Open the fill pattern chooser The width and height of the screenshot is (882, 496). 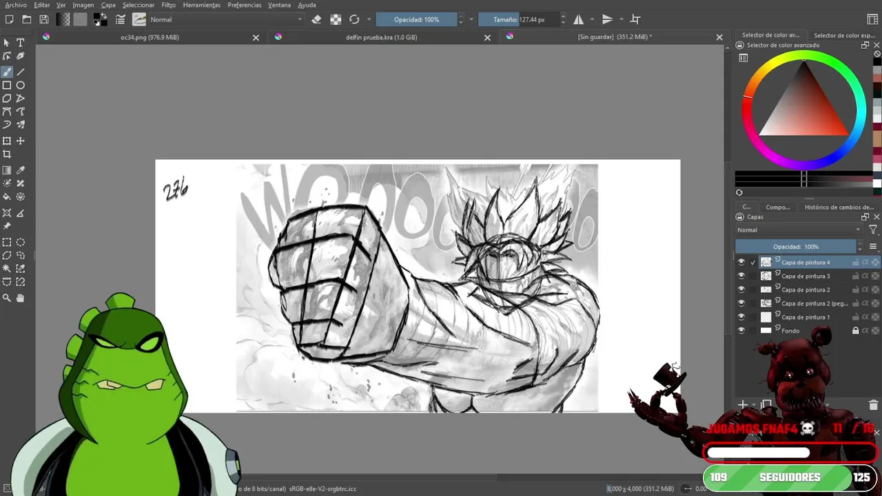81,19
